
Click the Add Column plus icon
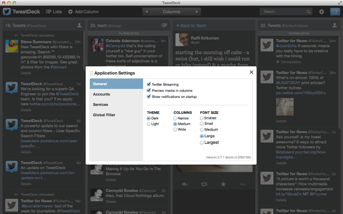tap(70, 12)
